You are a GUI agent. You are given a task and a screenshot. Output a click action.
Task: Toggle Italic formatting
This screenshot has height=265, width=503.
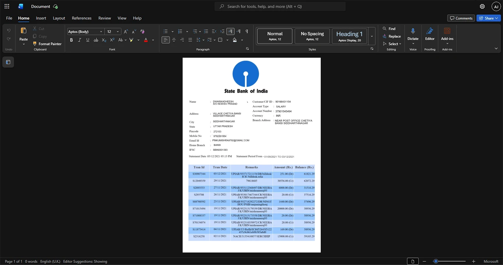pyautogui.click(x=80, y=40)
